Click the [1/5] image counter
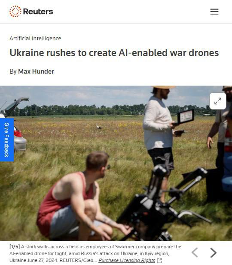232x265 pixels. pos(15,247)
